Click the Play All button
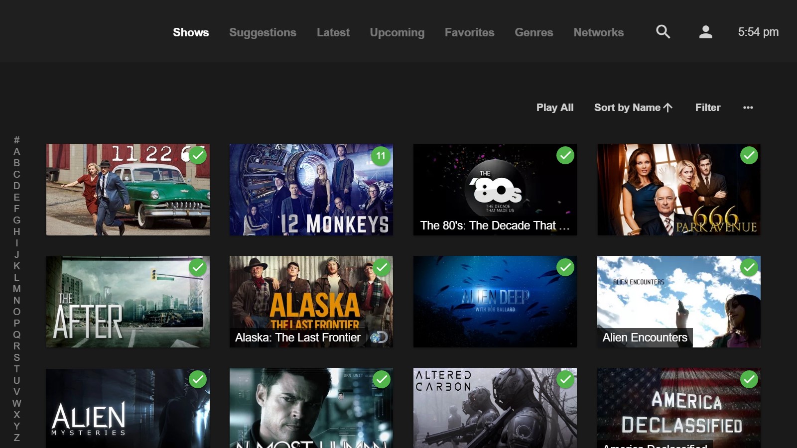 click(555, 108)
